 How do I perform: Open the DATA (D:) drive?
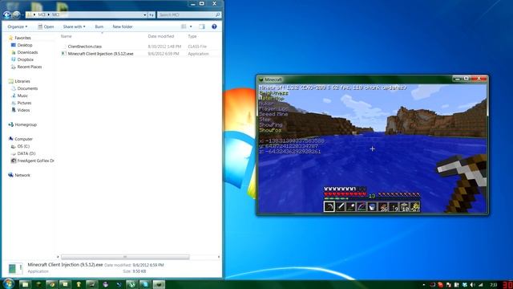coord(26,153)
